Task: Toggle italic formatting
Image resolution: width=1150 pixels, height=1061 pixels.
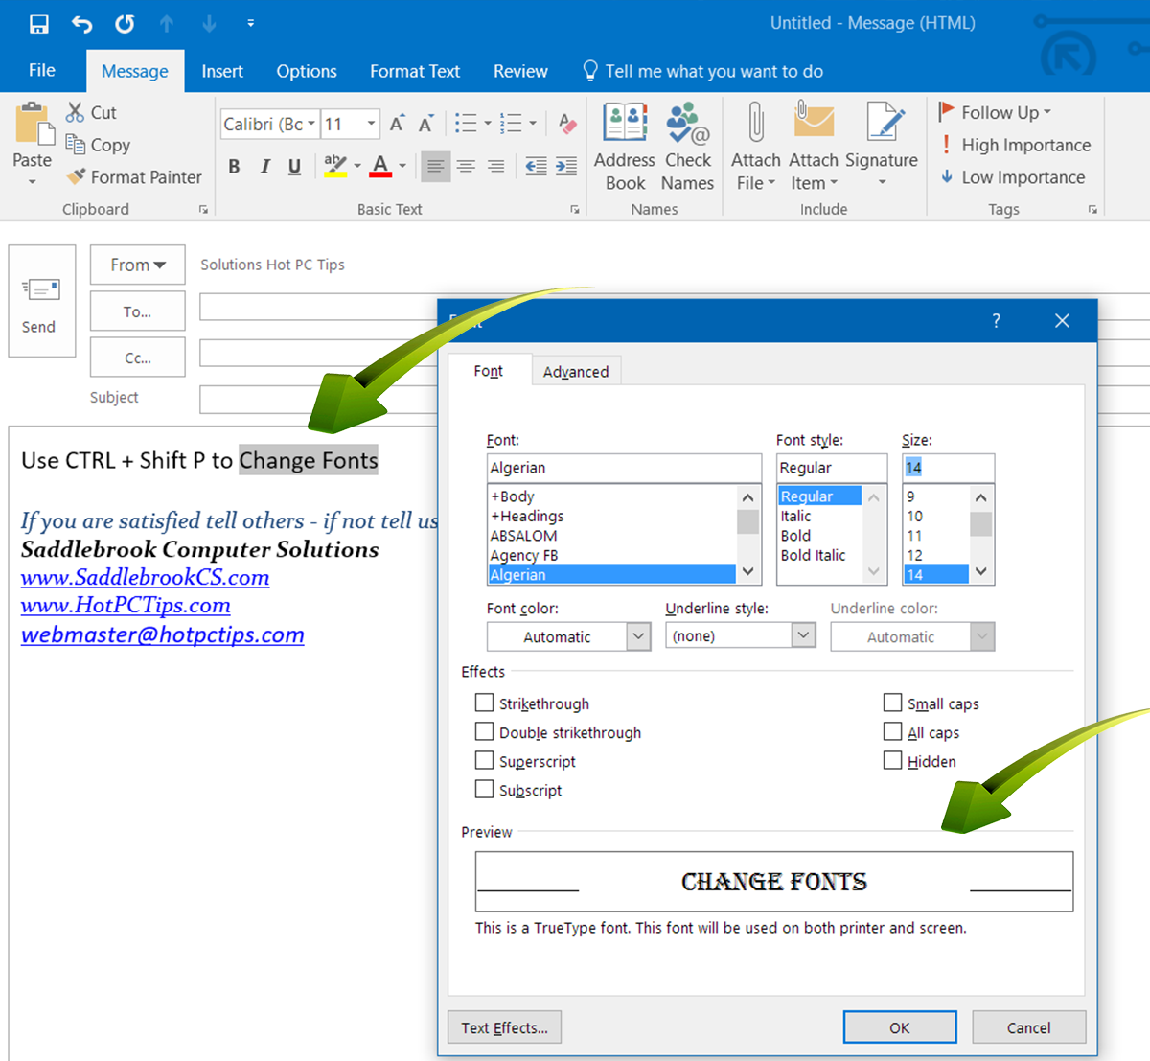Action: pos(264,167)
